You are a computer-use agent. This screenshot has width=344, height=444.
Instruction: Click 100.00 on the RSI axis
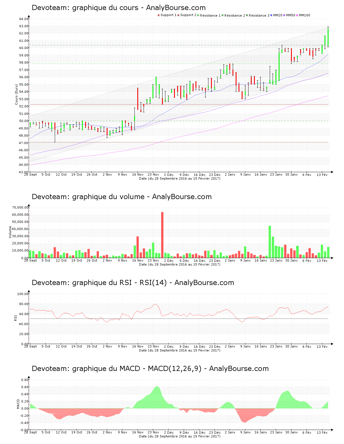click(23, 294)
